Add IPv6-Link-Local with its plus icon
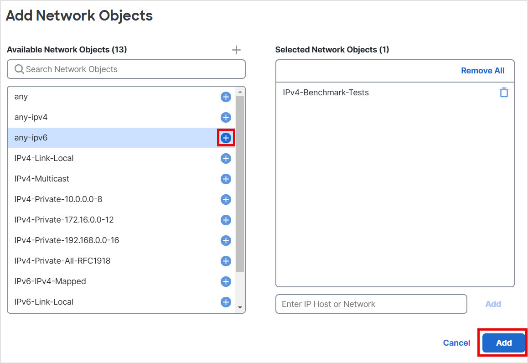Image resolution: width=528 pixels, height=363 pixels. (x=225, y=302)
